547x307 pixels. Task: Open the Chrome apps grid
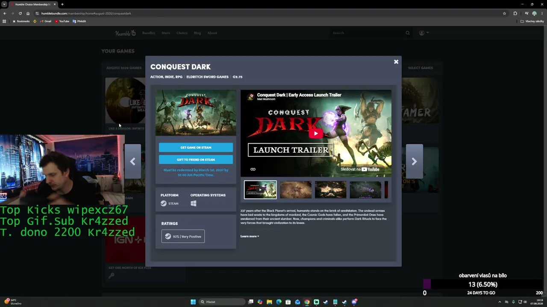pyautogui.click(x=4, y=21)
